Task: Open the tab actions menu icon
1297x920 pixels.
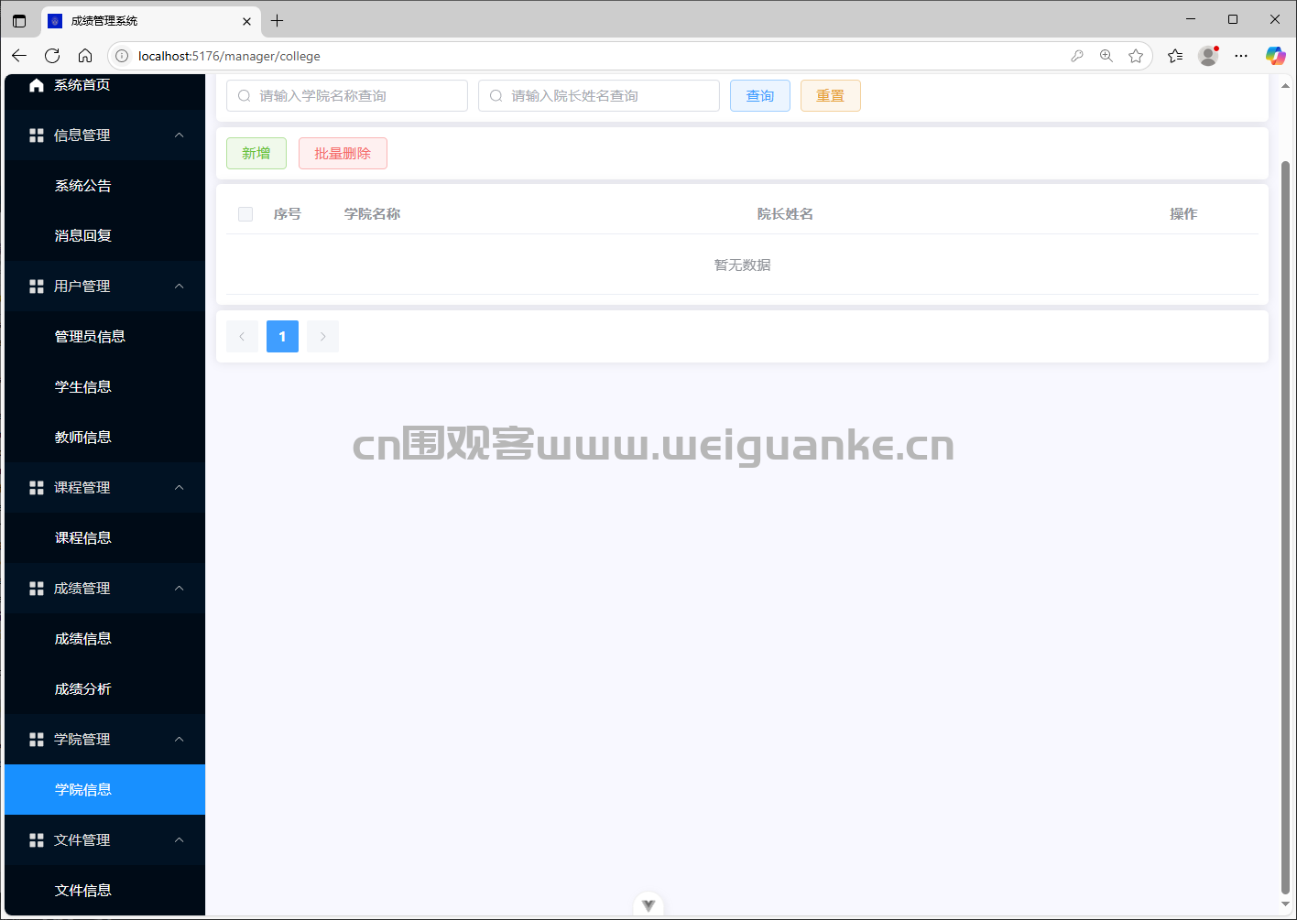Action: pyautogui.click(x=19, y=20)
